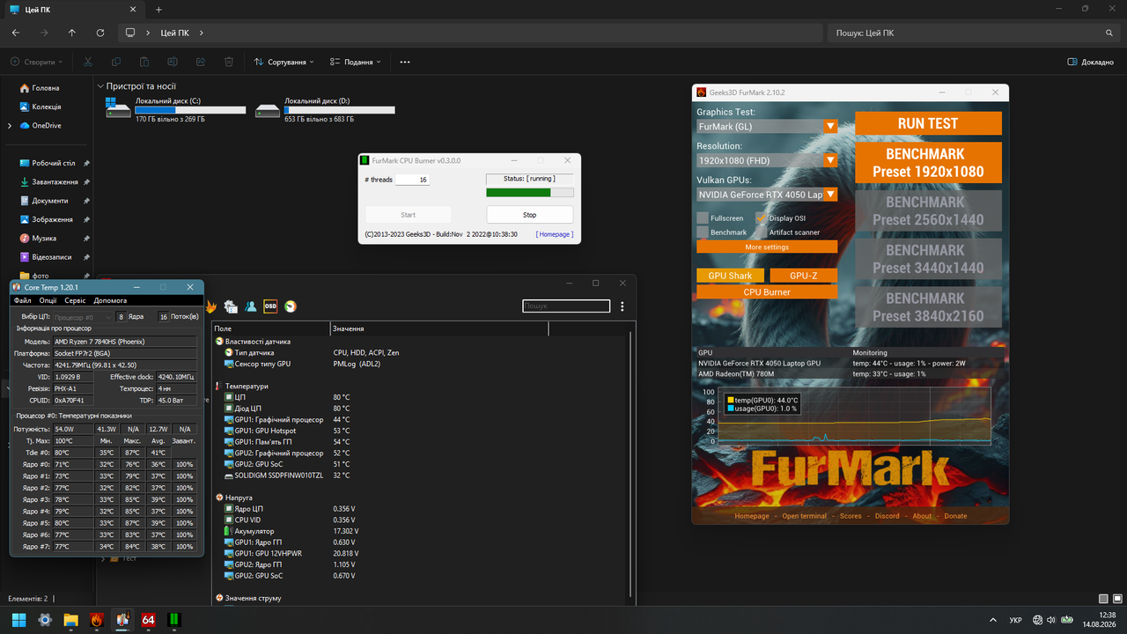This screenshot has height=634, width=1127.
Task: Open the УКР language indicator in the tray
Action: (1015, 620)
